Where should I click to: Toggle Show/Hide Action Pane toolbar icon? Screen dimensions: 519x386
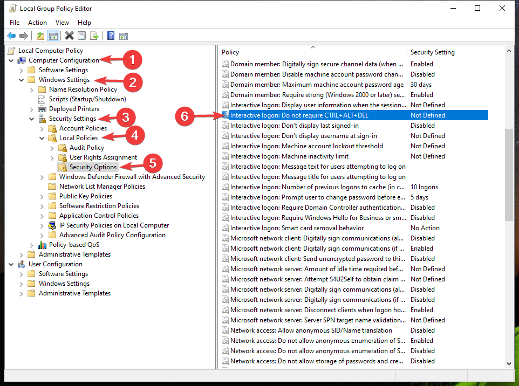coord(124,36)
